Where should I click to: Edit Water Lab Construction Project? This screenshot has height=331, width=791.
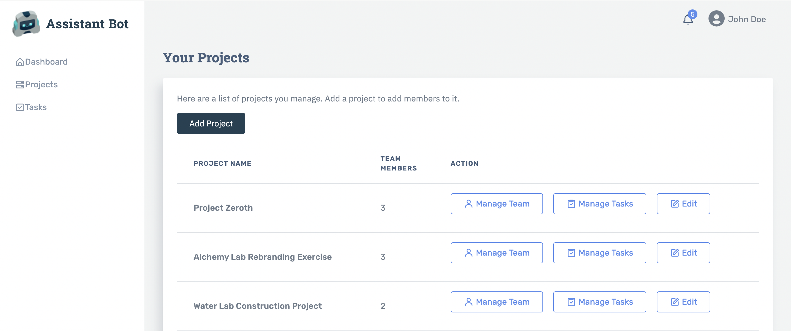click(x=683, y=302)
